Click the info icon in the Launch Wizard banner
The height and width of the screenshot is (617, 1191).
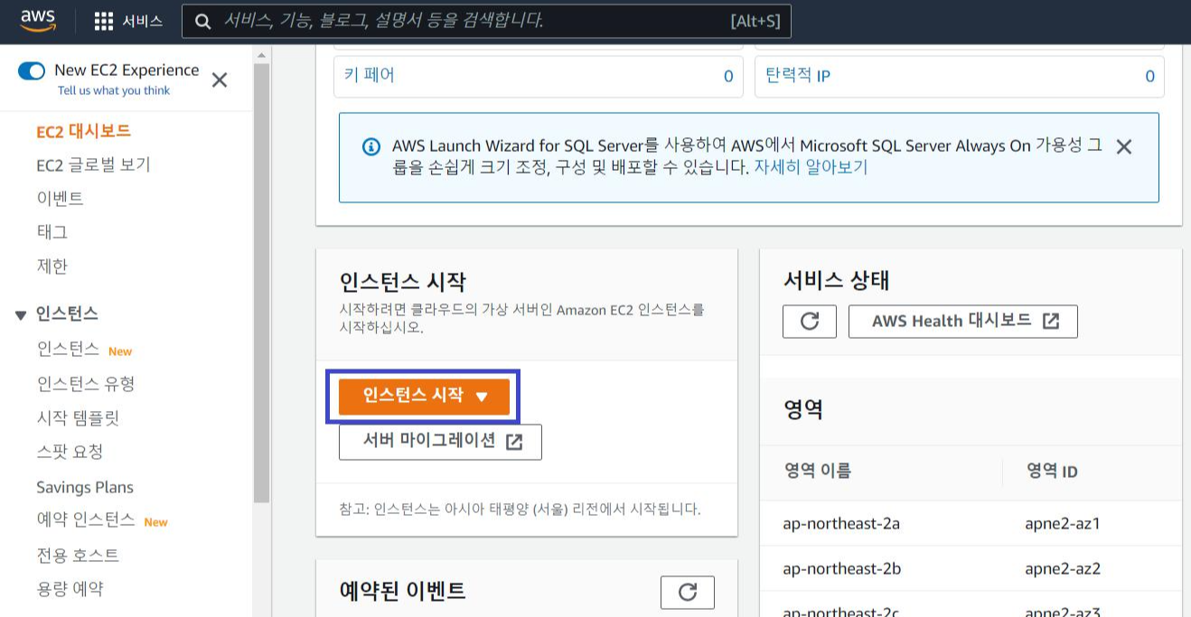pyautogui.click(x=370, y=146)
